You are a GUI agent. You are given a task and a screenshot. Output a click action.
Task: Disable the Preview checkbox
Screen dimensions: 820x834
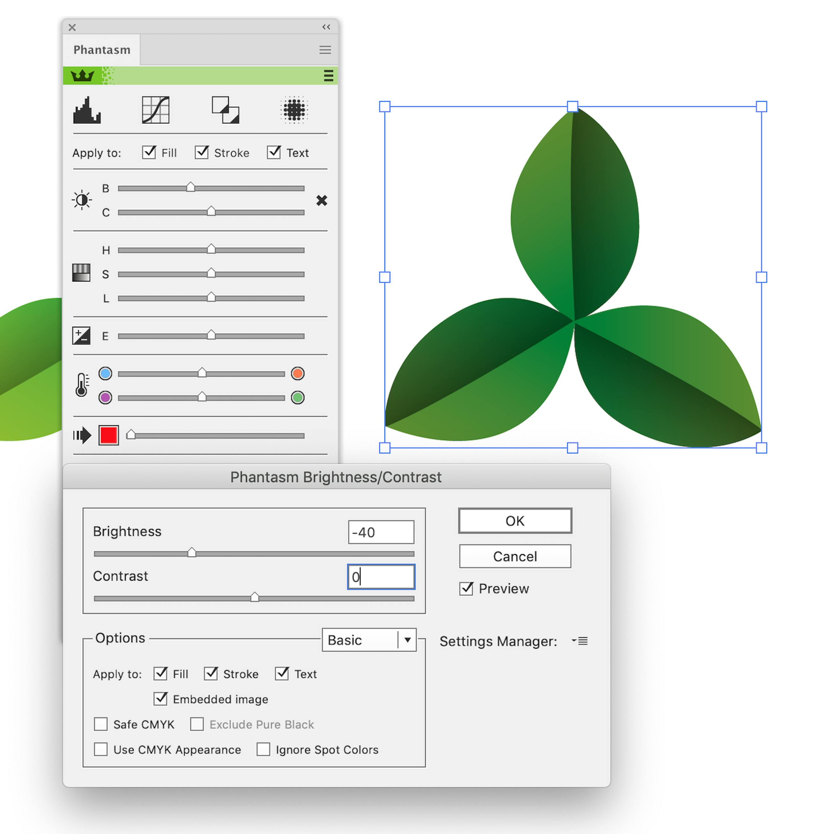467,589
